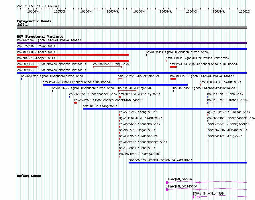The width and height of the screenshot is (255, 200).
Task: Select dgv2111n106 Alsmadi2014 label
Action: pos(140,118)
